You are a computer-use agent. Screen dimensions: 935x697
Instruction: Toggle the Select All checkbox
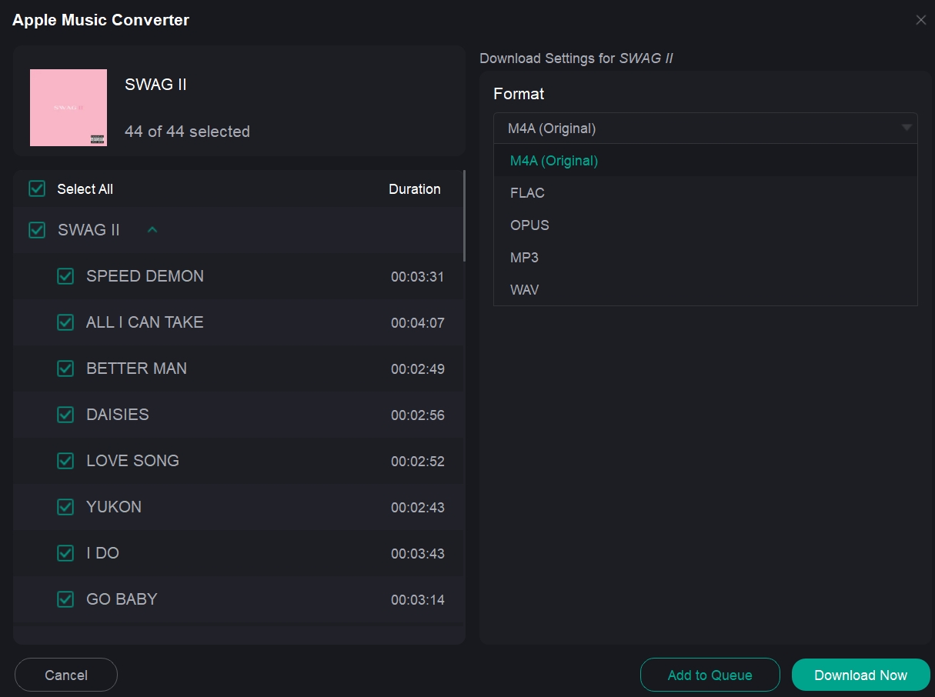pyautogui.click(x=36, y=188)
